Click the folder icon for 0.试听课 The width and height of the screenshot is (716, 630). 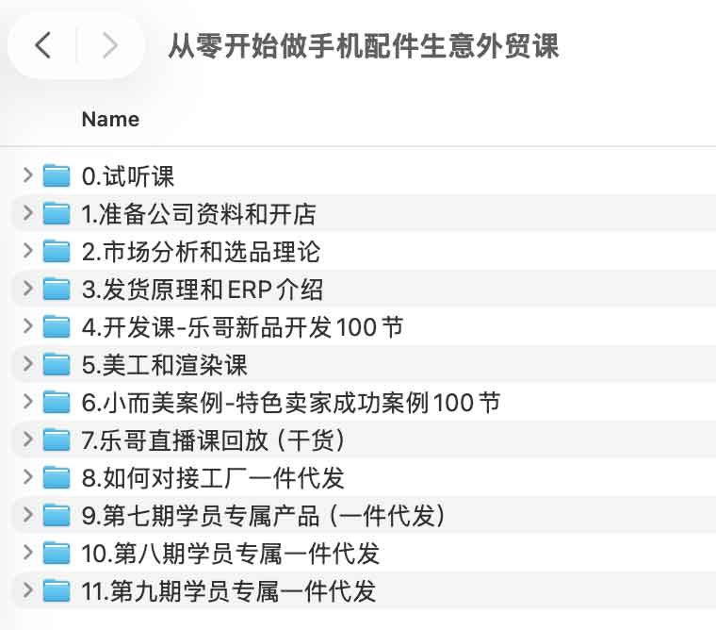pos(57,176)
